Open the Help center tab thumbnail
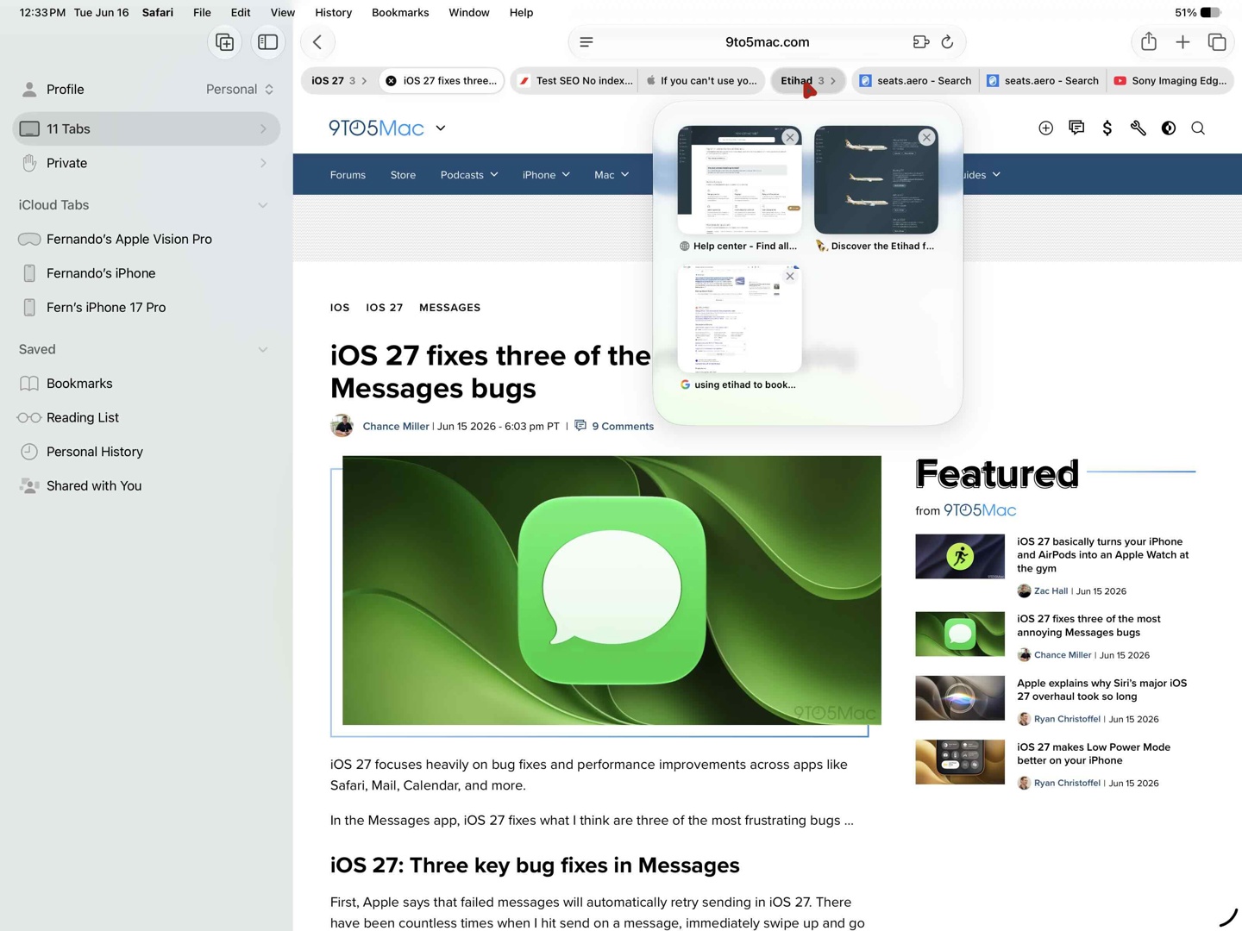The height and width of the screenshot is (931, 1242). click(739, 180)
